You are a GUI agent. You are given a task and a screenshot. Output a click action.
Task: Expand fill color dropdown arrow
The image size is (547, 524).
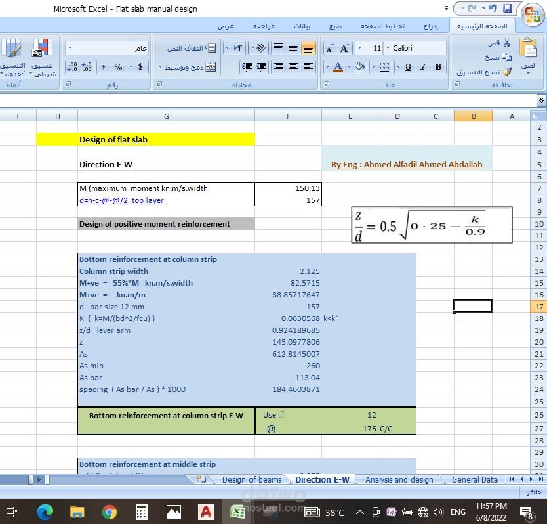[349, 67]
